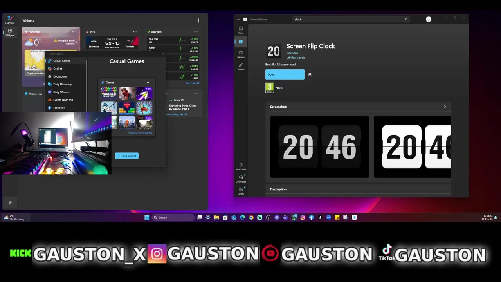
Task: Open File Explorer from the taskbar
Action: (x=216, y=217)
